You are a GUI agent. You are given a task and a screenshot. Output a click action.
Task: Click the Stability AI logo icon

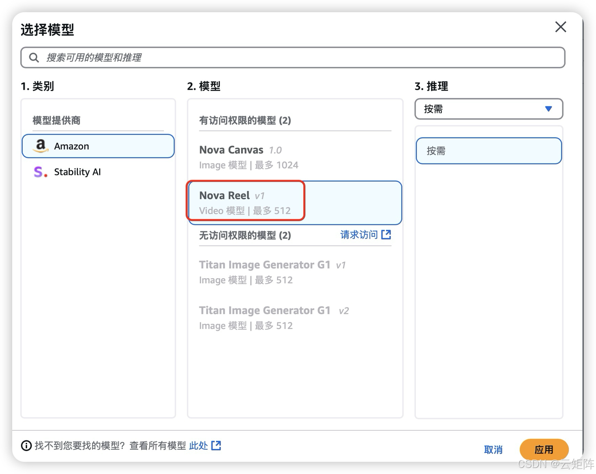[41, 172]
